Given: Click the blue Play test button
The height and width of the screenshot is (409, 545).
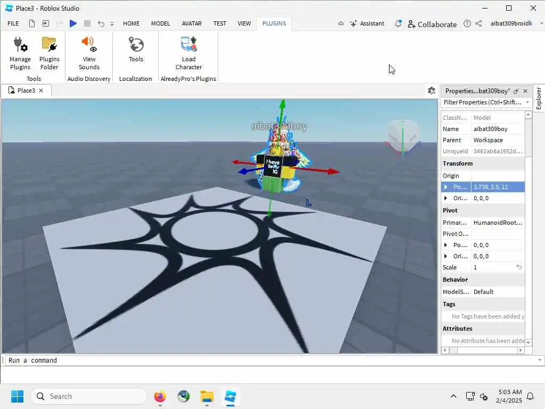Looking at the screenshot, I should point(73,23).
